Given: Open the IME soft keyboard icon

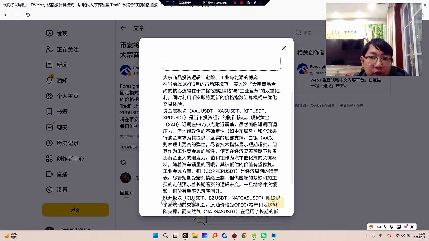Looking at the screenshot, I should tap(399, 227).
